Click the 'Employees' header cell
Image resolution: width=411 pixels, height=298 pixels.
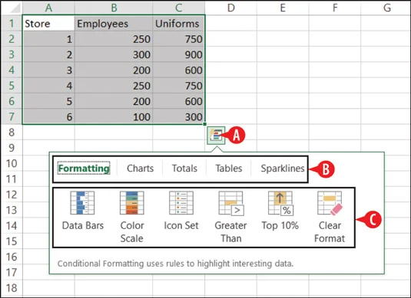tap(114, 23)
